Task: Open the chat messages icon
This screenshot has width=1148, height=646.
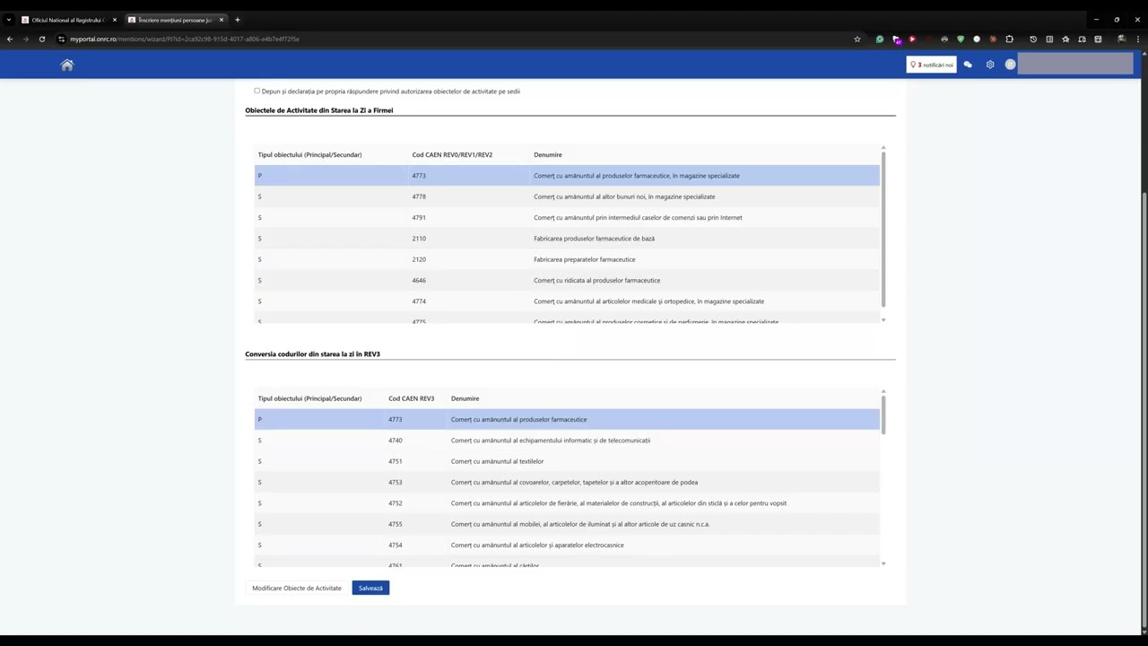Action: (x=968, y=65)
